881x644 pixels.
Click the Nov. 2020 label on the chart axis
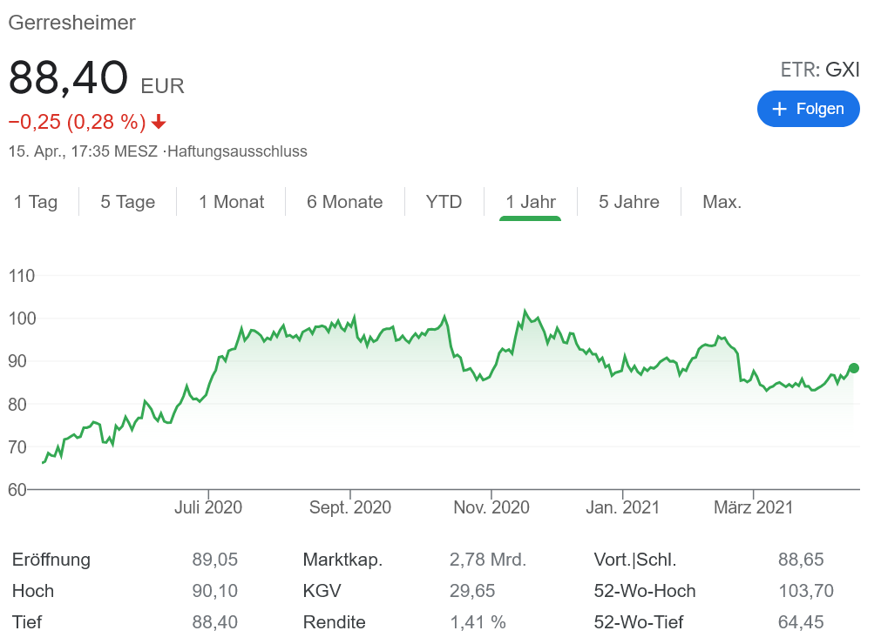[x=491, y=506]
